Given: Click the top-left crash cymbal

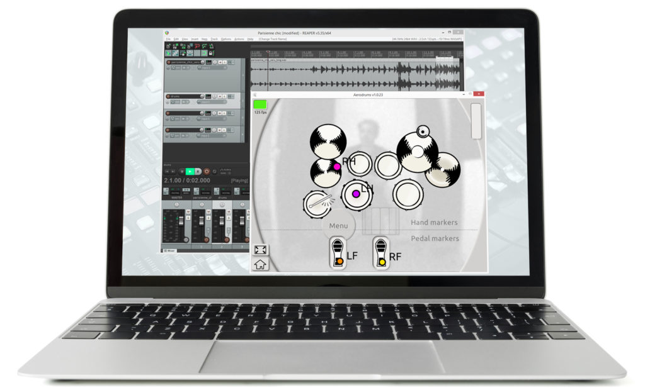Looking at the screenshot, I should click(328, 142).
